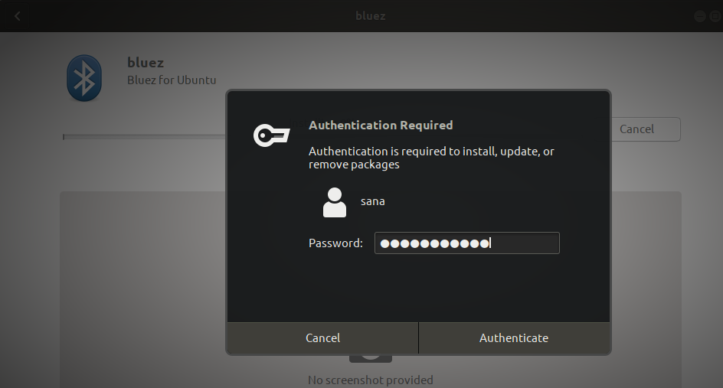Click the user avatar for sana
Viewport: 723px width, 388px height.
335,202
